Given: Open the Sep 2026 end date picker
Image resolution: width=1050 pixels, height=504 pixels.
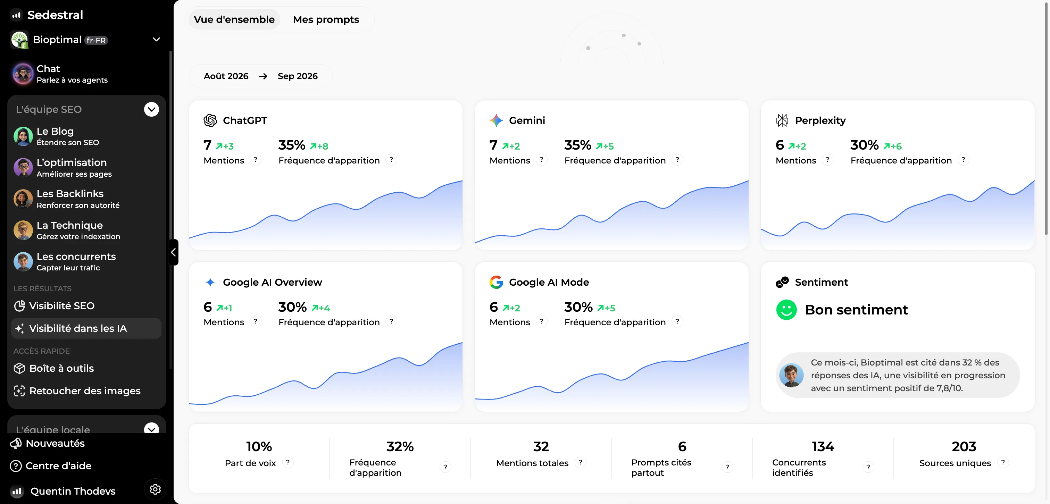Looking at the screenshot, I should [298, 76].
